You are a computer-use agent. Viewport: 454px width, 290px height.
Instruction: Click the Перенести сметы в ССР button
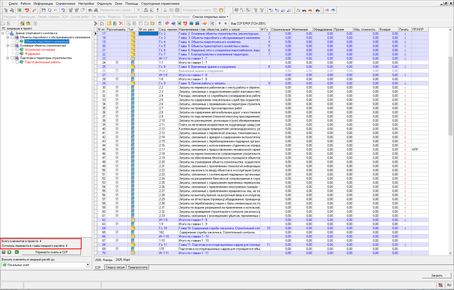tap(51, 252)
